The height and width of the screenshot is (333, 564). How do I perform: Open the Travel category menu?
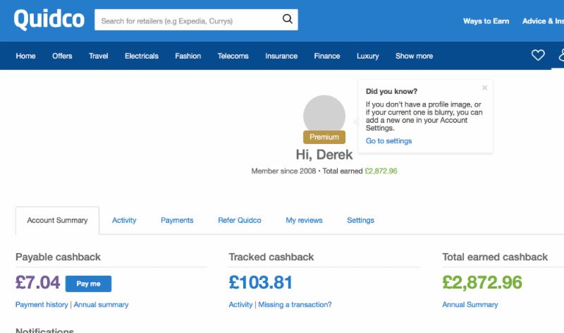coord(99,56)
